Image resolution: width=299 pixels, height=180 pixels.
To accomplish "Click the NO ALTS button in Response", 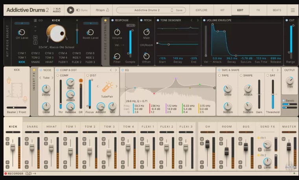I will tap(131, 25).
